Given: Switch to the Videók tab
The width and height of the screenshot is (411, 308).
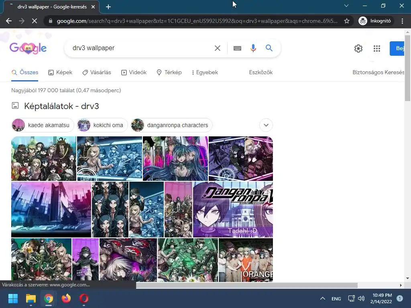Looking at the screenshot, I should pyautogui.click(x=134, y=72).
